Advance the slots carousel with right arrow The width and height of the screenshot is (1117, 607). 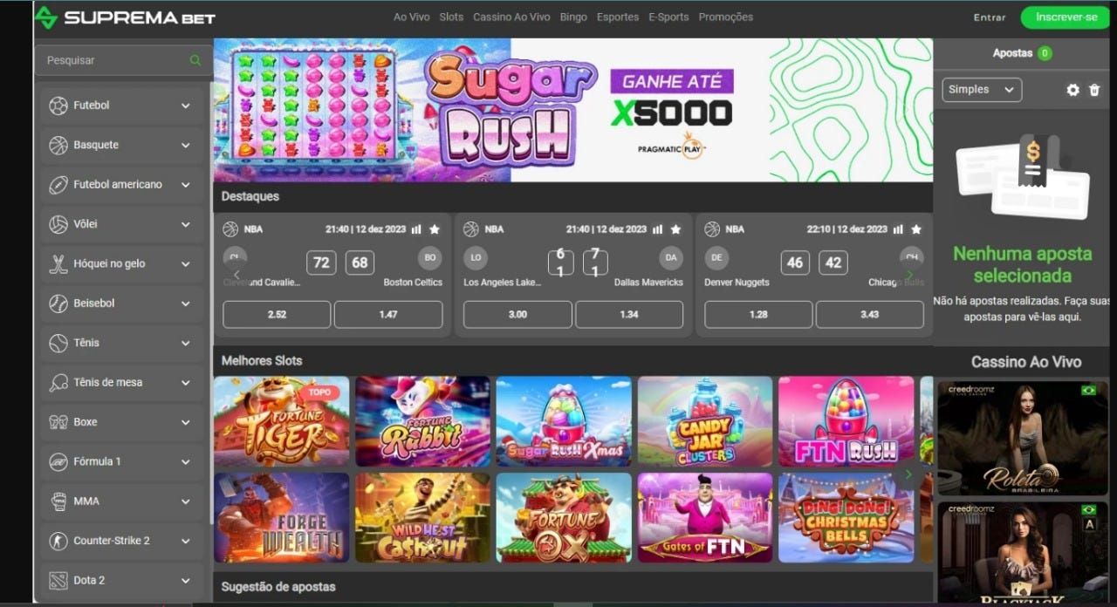pyautogui.click(x=908, y=474)
